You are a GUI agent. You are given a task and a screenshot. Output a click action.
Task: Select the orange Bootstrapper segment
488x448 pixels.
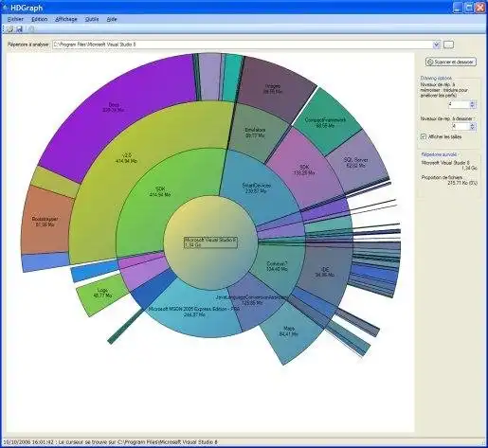tap(45, 221)
